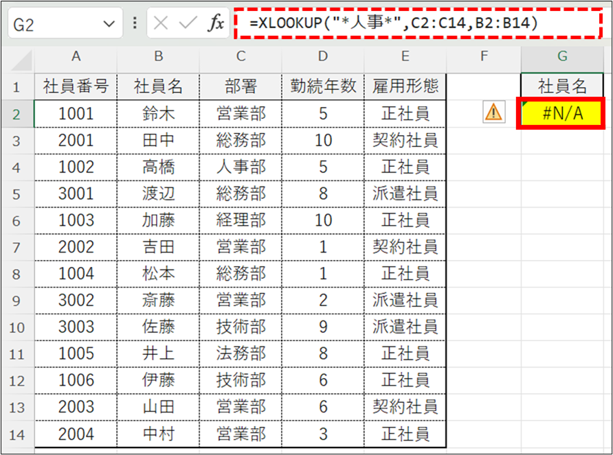Click the Enter checkmark in formula bar
The width and height of the screenshot is (613, 455).
[x=188, y=24]
